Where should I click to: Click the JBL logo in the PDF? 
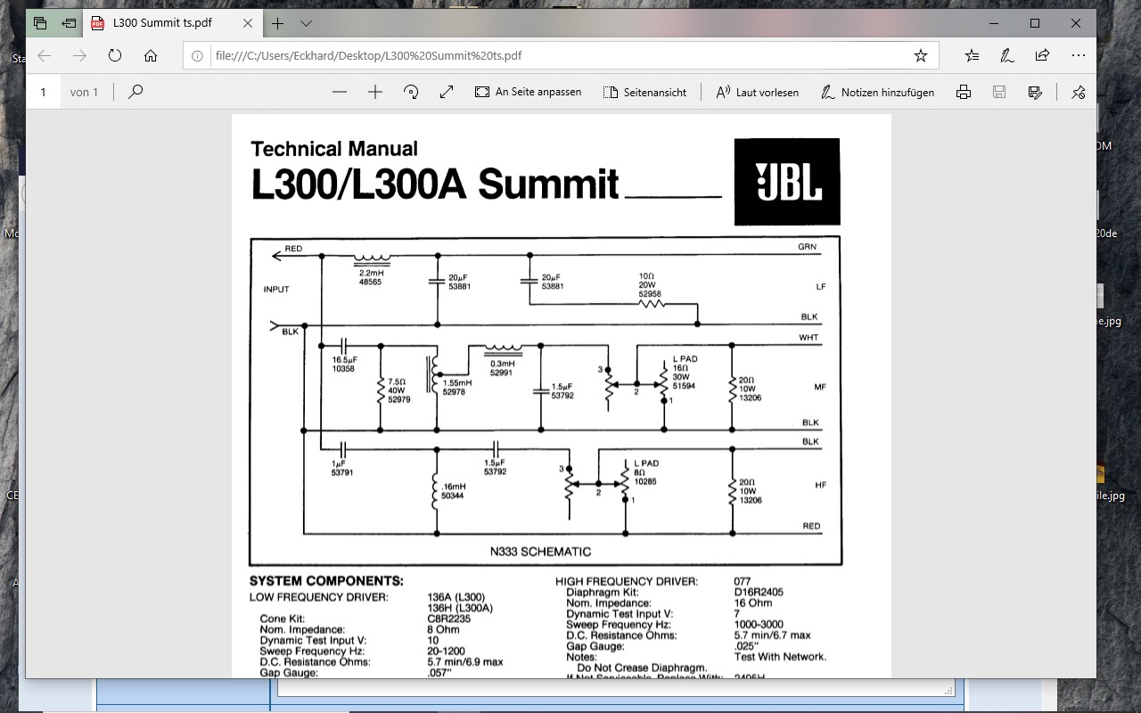787,182
